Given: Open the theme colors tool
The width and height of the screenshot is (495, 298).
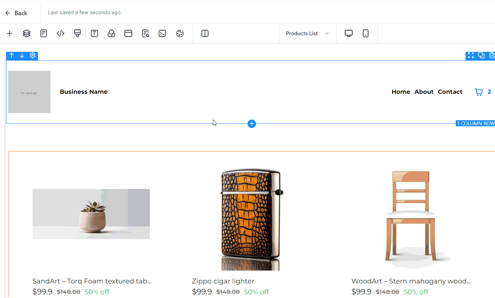Looking at the screenshot, I should 111,33.
